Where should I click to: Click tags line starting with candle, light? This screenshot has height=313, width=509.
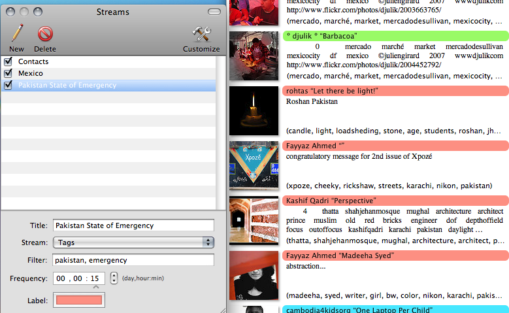click(x=393, y=131)
